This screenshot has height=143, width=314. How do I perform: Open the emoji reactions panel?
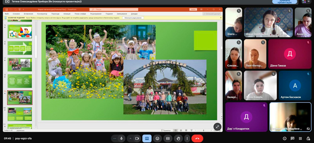pyautogui.click(x=157, y=138)
